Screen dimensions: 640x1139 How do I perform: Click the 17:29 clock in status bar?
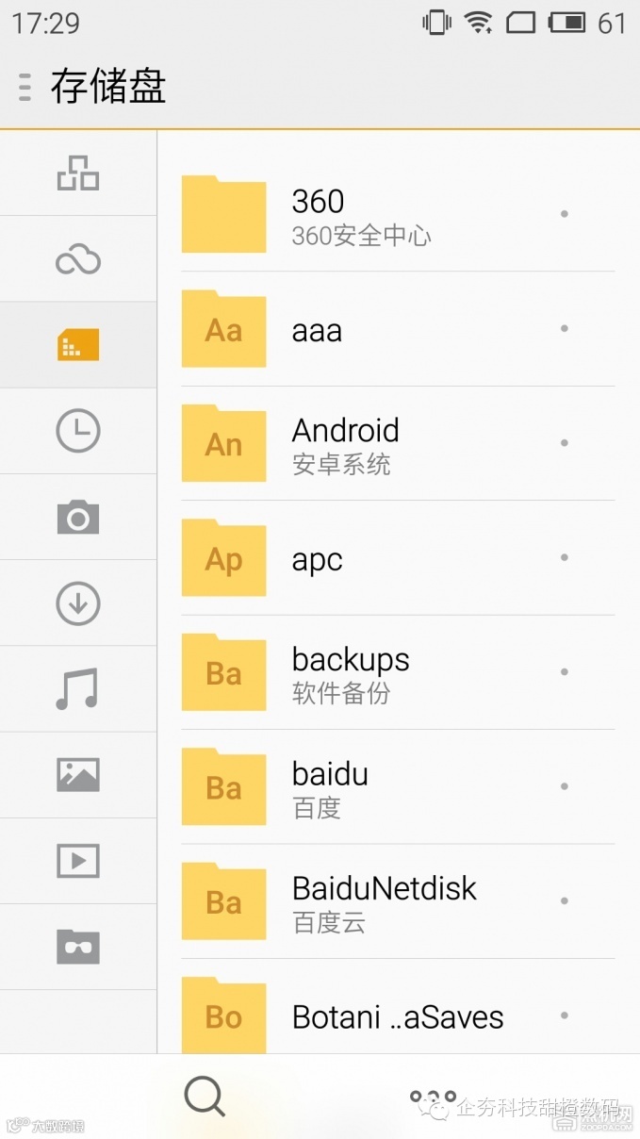(x=45, y=23)
